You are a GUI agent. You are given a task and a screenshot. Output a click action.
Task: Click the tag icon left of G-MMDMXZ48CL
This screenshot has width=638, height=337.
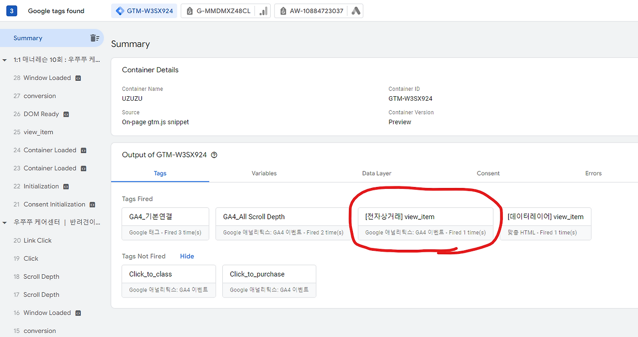tap(190, 11)
